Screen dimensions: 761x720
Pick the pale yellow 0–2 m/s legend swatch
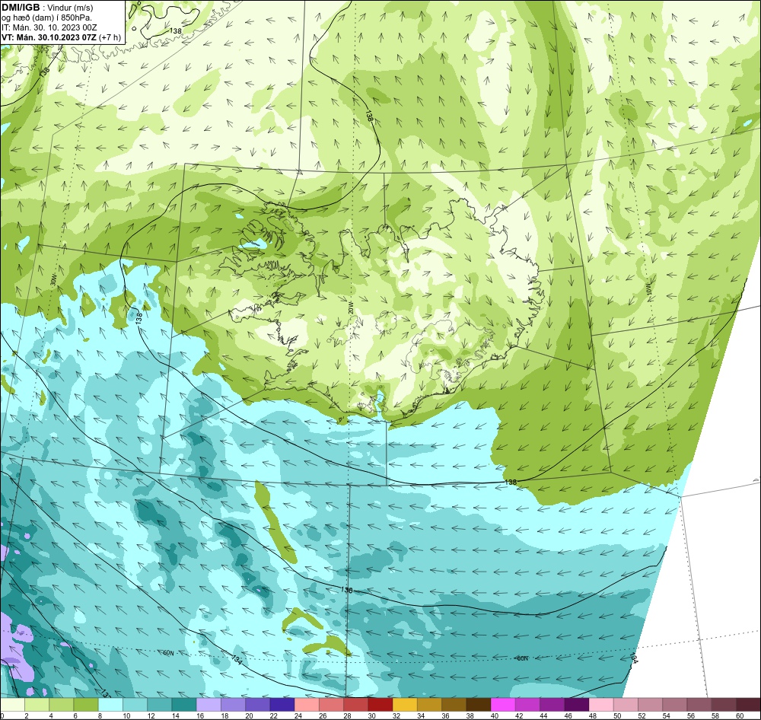(x=13, y=705)
